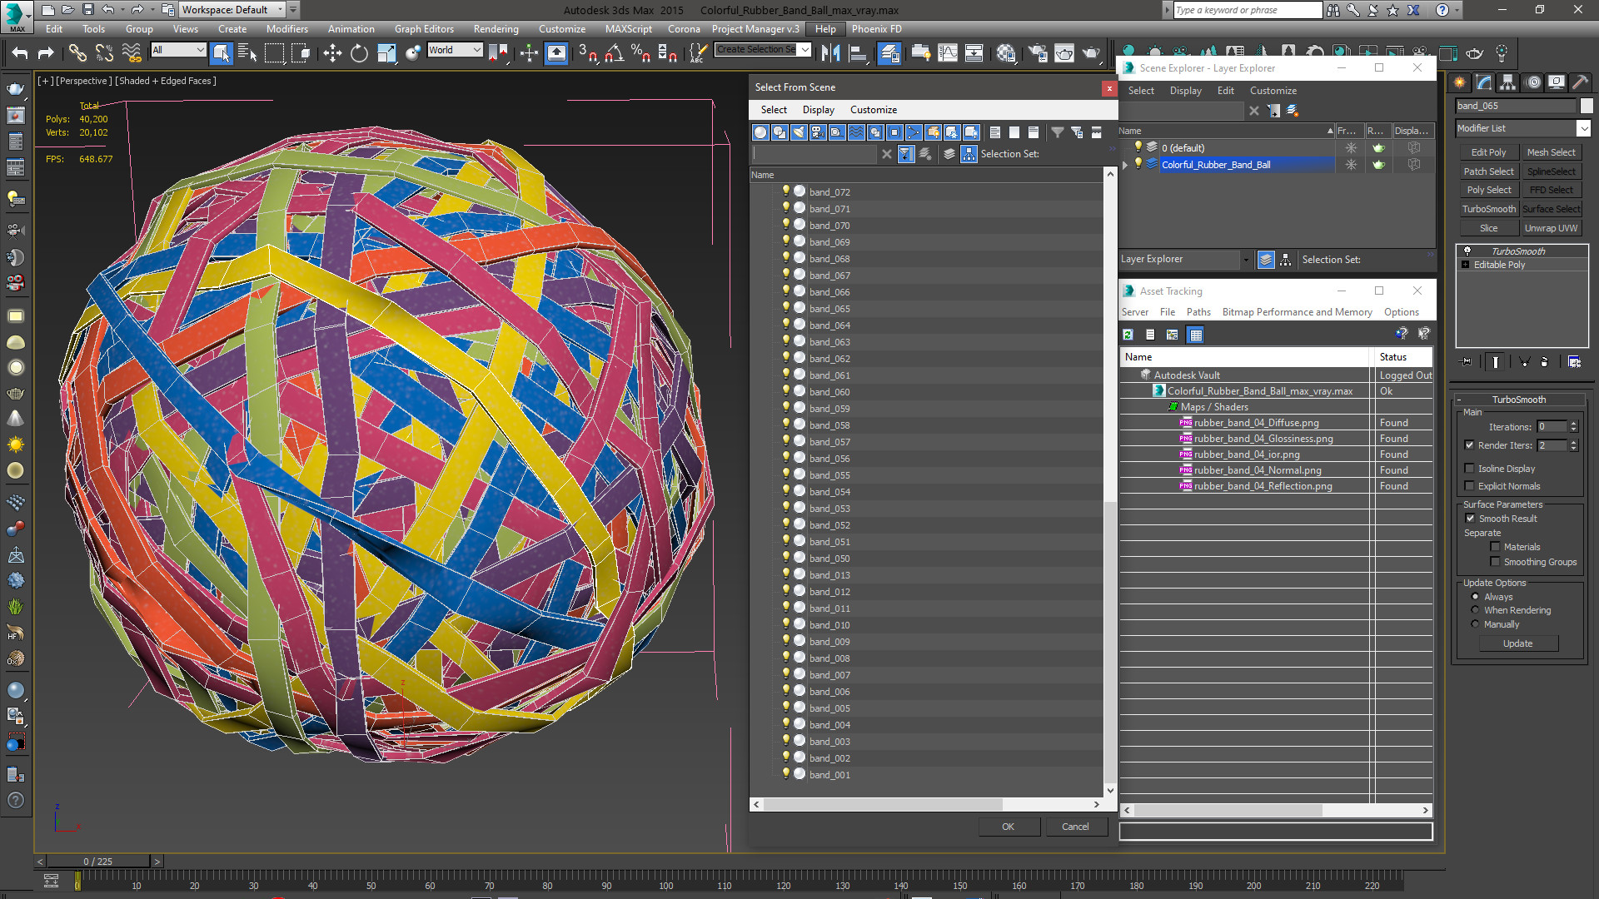This screenshot has height=899, width=1599.
Task: Open the Mirror tool
Action: 830,53
